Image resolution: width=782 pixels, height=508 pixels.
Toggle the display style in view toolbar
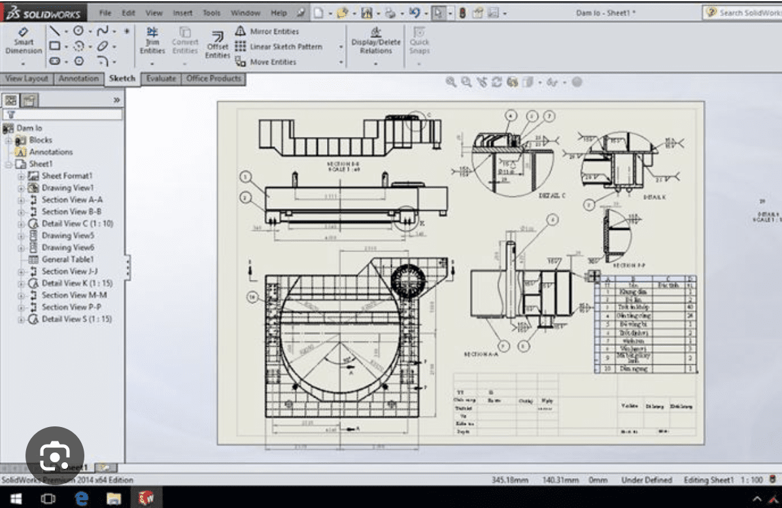tap(527, 84)
